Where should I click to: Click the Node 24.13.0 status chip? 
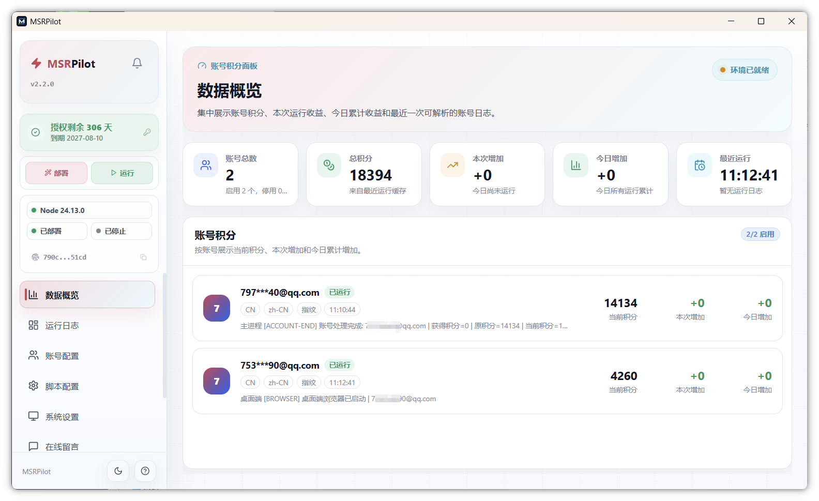click(x=89, y=210)
